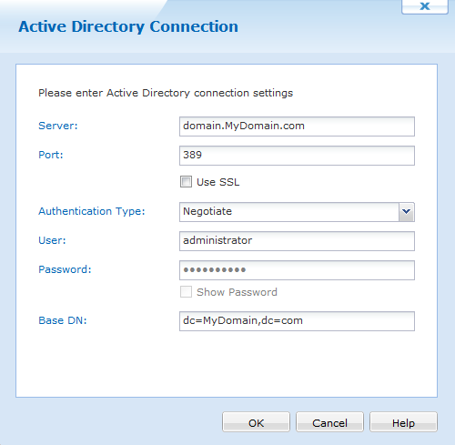Click the Server: label
The height and width of the screenshot is (445, 455).
[x=58, y=126]
